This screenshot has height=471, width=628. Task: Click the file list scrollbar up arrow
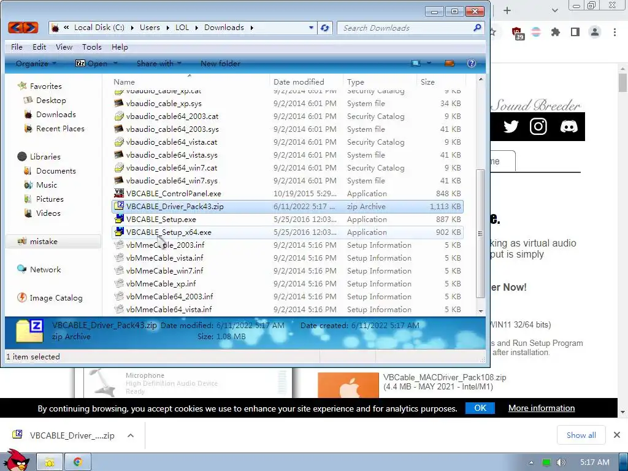[x=481, y=80]
